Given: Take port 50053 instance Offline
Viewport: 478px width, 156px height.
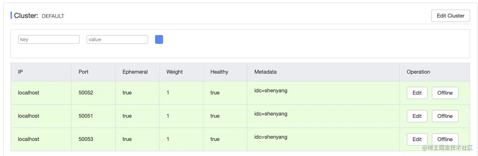Looking at the screenshot, I should [445, 139].
